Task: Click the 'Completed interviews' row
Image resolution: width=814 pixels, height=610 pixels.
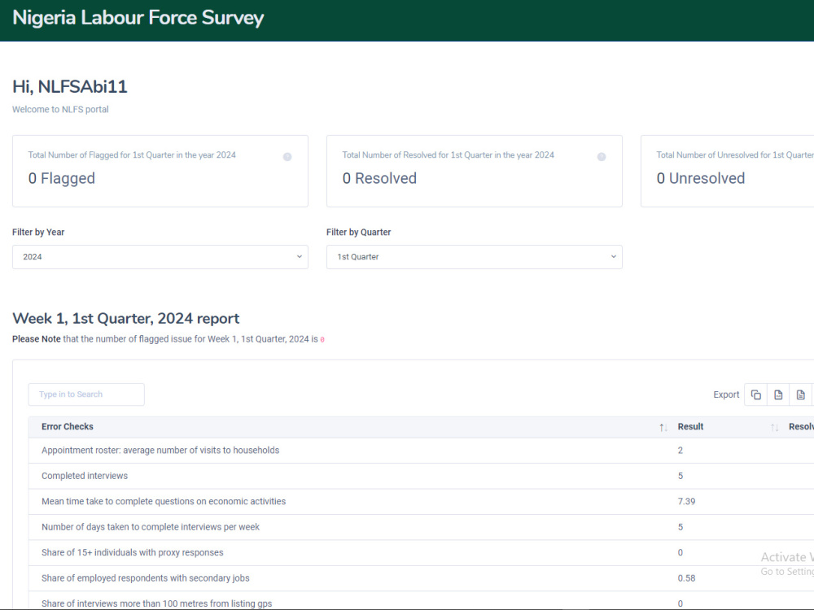Action: click(421, 476)
